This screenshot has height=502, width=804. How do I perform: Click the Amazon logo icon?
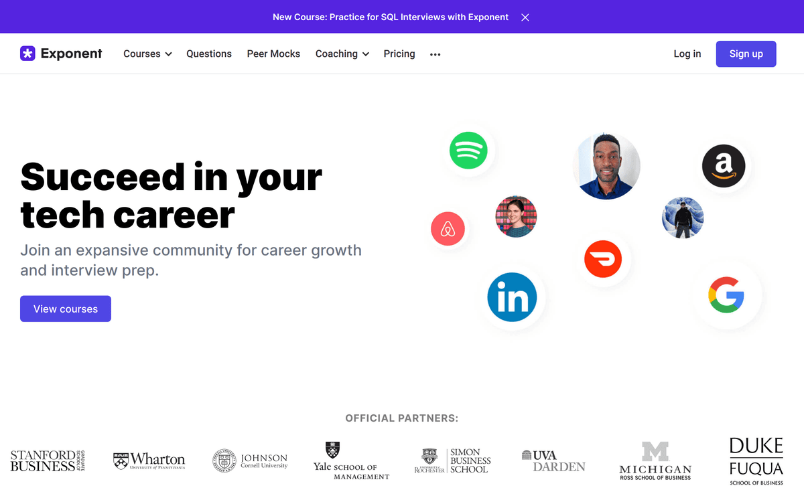(724, 166)
